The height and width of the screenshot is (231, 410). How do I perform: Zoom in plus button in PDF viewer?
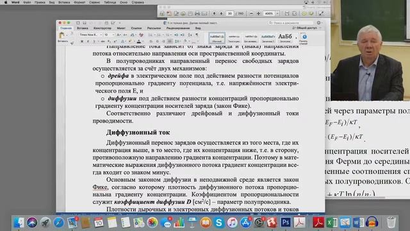(258, 13)
